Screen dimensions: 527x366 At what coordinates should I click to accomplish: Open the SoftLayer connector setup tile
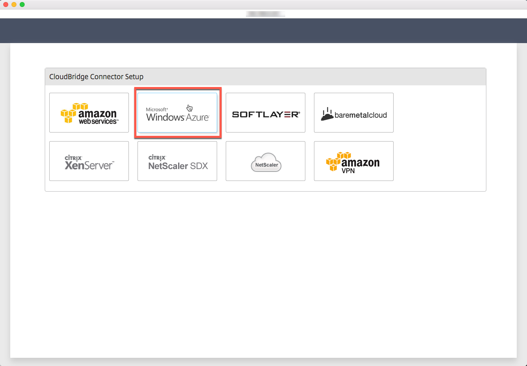point(266,112)
